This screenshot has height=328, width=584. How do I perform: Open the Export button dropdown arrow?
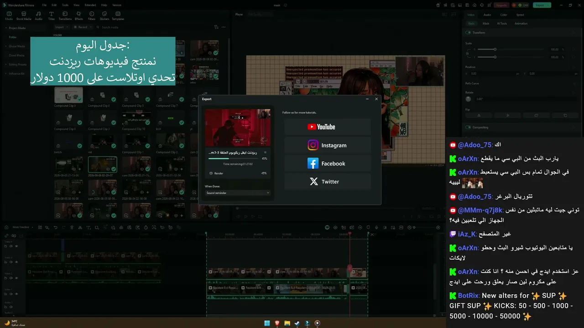(548, 5)
